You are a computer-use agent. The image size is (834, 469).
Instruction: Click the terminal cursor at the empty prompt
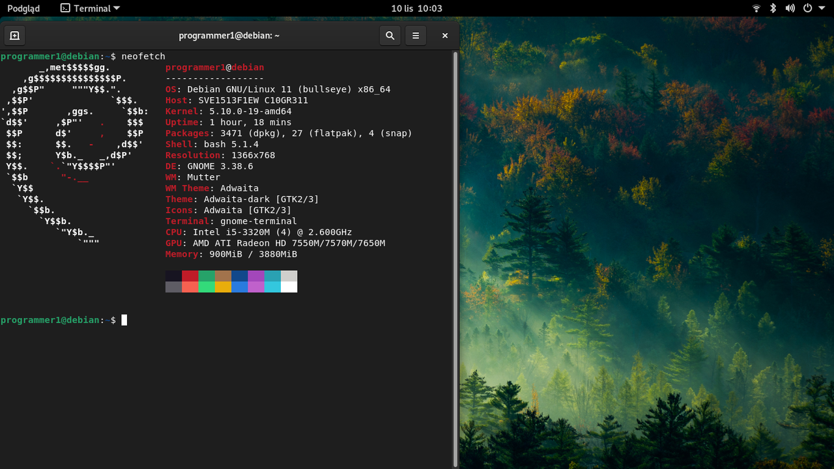124,320
